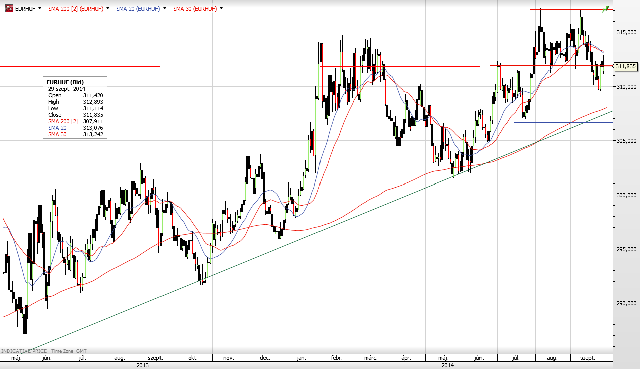Click the okt. month label
This screenshot has height=369, width=640.
(x=193, y=358)
